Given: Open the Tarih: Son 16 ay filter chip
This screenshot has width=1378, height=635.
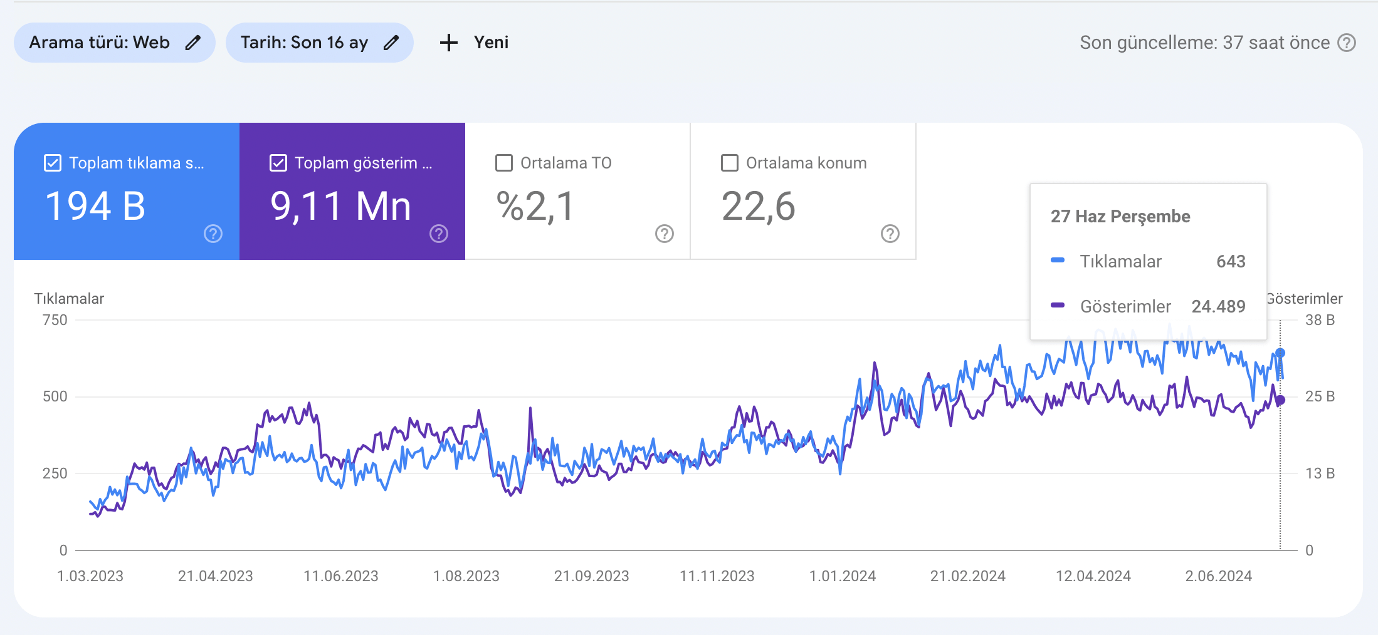Looking at the screenshot, I should tap(320, 43).
